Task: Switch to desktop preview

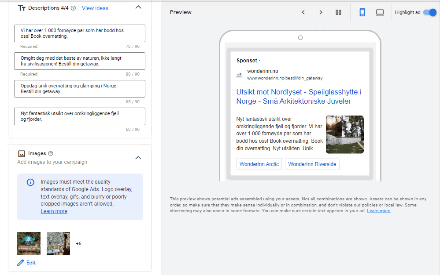Action: (380, 12)
